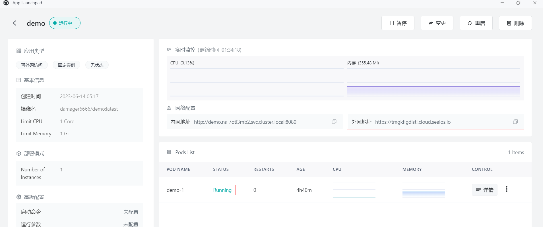The image size is (543, 227).
Task: Copy the external network address
Action: 515,122
